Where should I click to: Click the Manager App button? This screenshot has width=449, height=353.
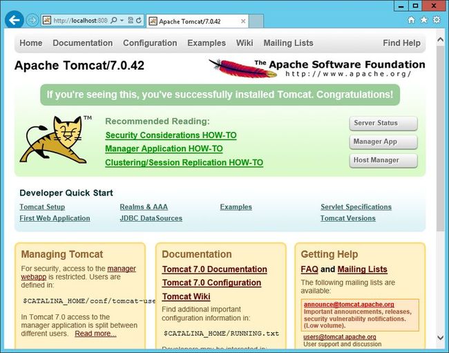point(383,142)
